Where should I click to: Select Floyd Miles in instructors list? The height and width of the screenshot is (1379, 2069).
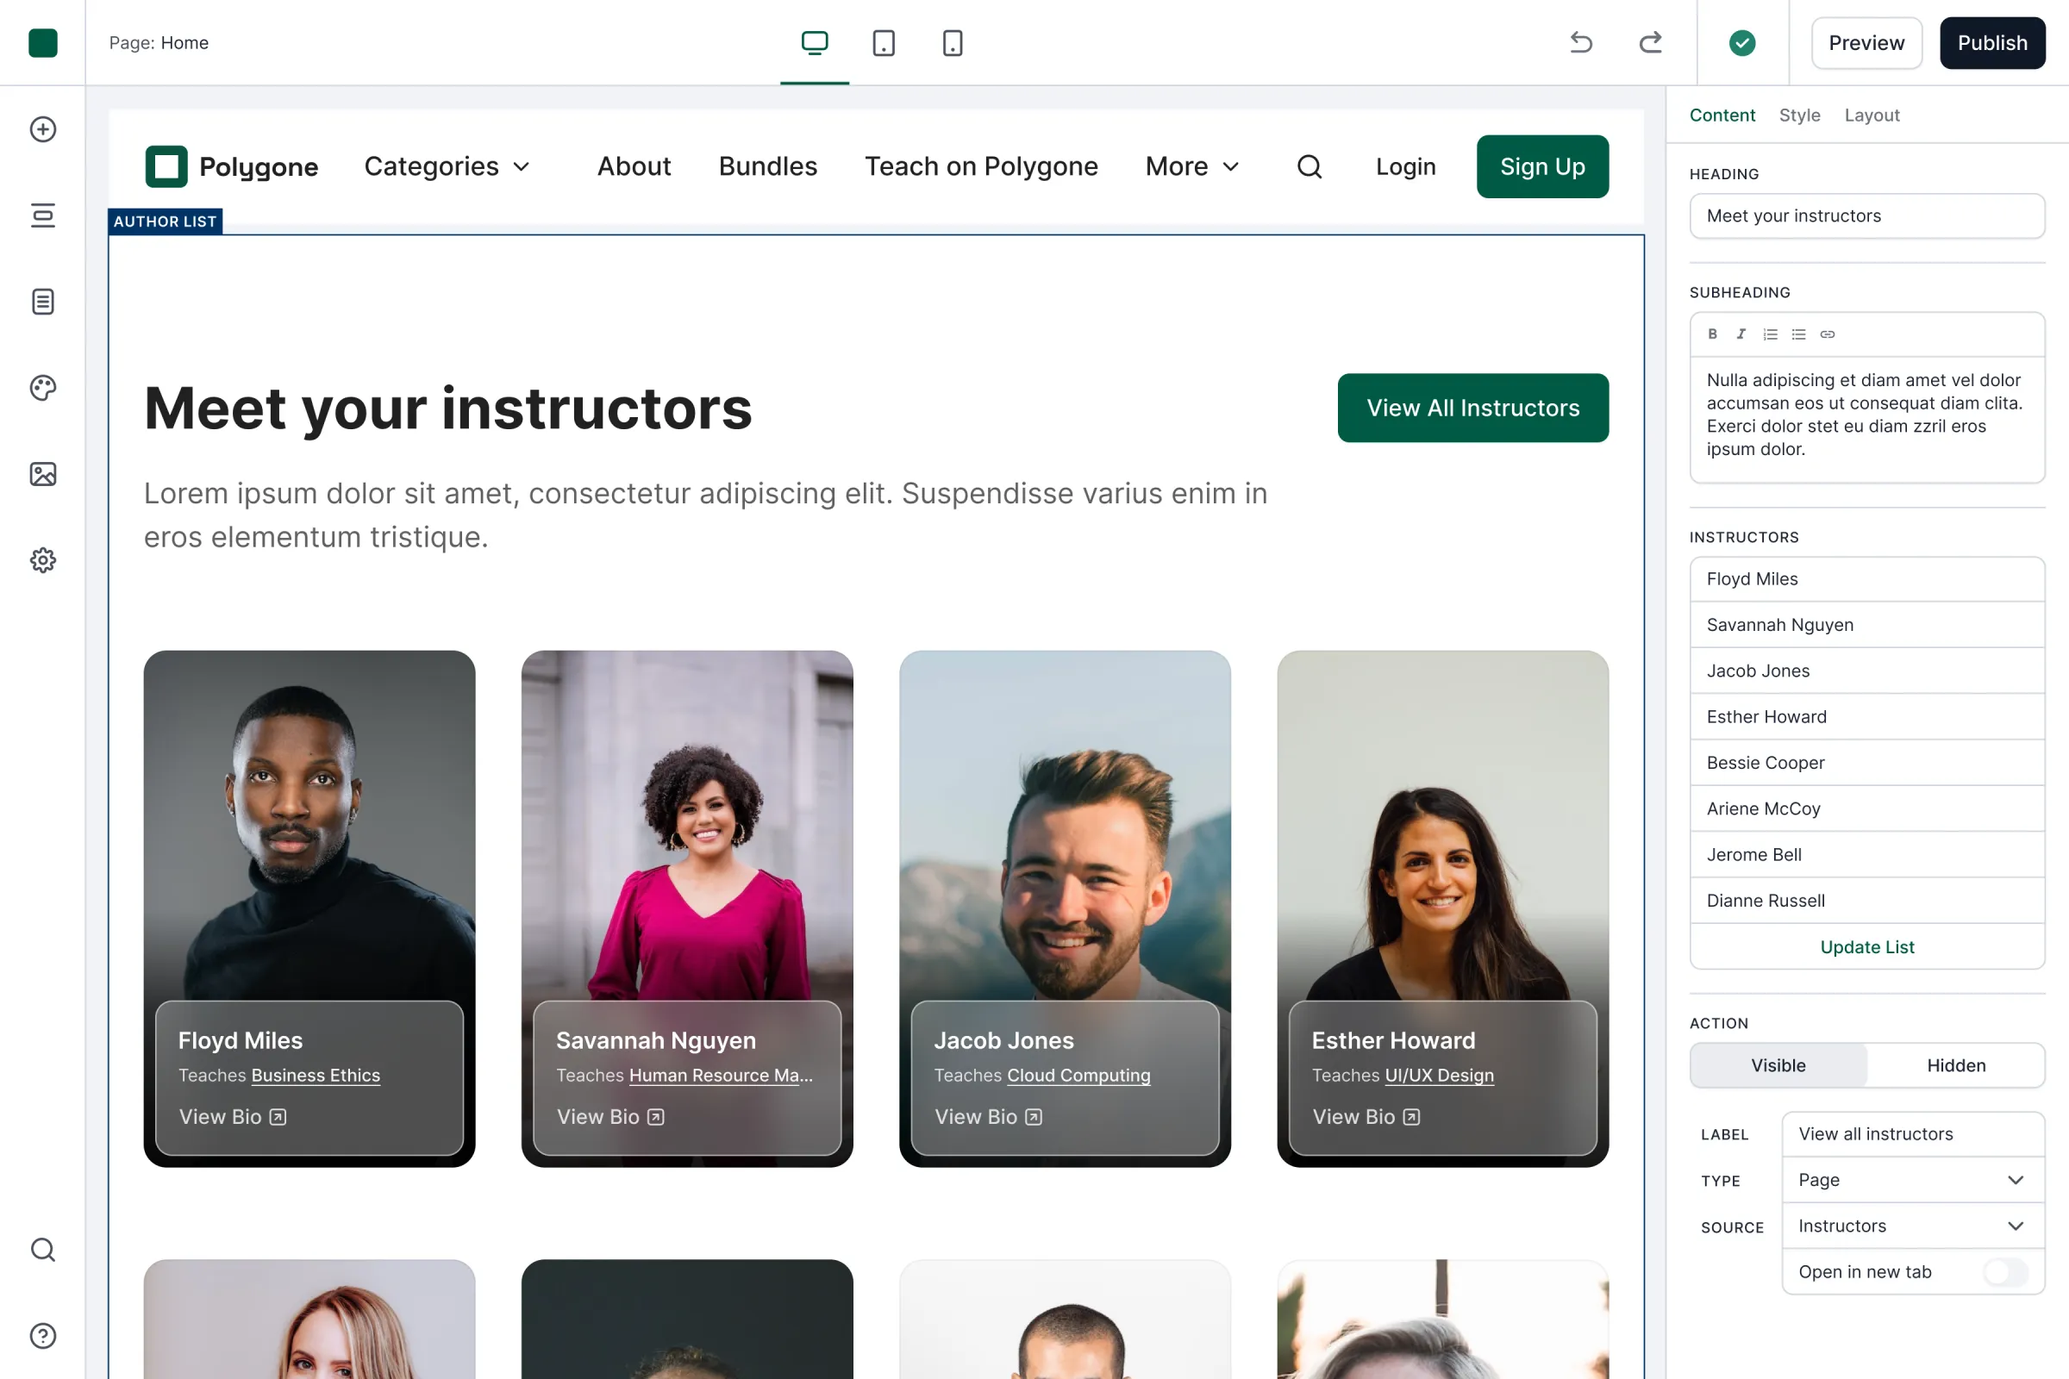[x=1866, y=578]
